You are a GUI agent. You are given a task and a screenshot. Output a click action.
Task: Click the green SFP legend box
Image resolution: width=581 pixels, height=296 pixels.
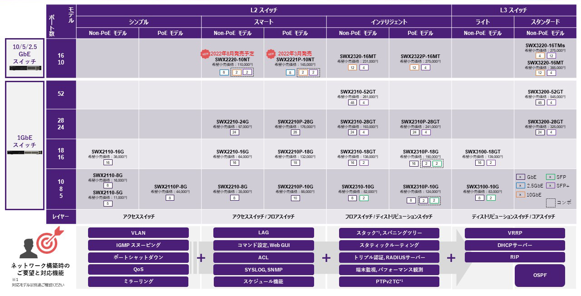point(550,177)
